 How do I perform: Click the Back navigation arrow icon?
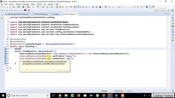coord(15,10)
